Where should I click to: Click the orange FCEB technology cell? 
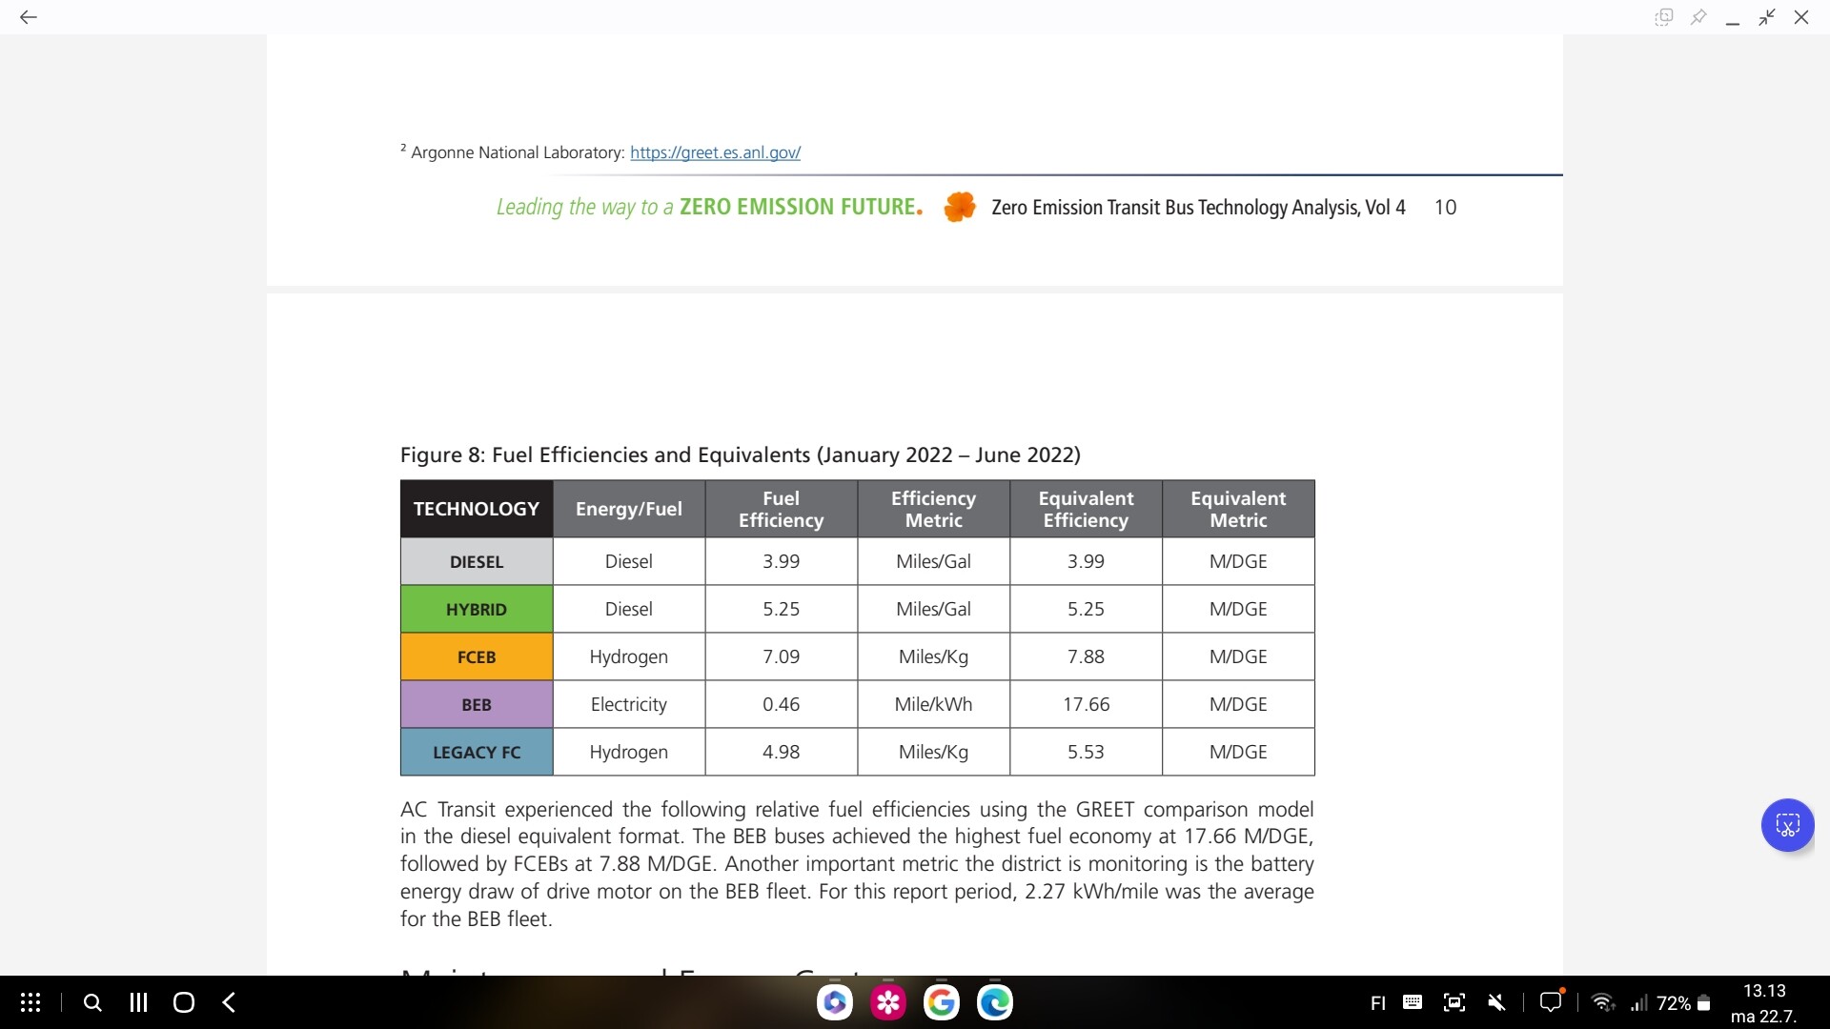(477, 656)
